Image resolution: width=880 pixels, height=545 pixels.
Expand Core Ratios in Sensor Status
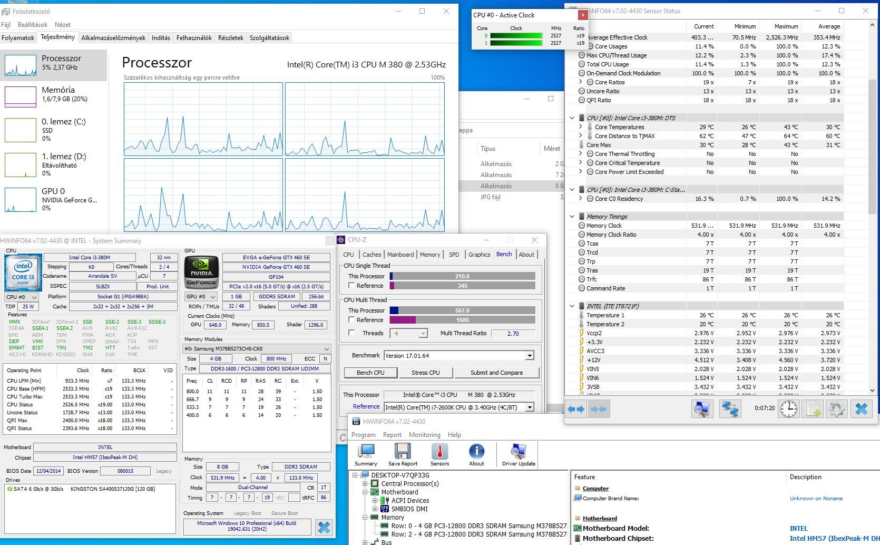pyautogui.click(x=581, y=82)
